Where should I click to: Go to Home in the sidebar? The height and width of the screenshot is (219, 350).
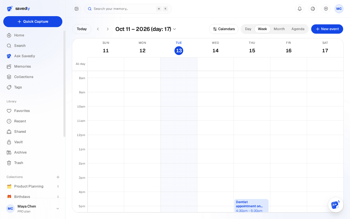(33, 35)
